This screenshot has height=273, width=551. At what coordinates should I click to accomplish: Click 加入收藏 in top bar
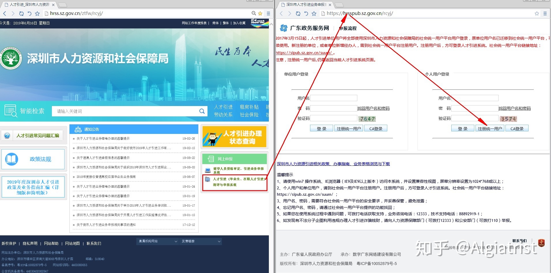pos(239,23)
